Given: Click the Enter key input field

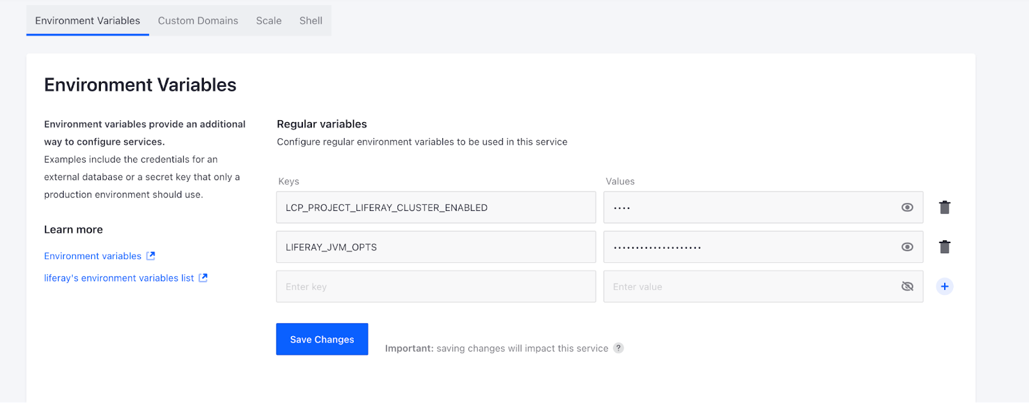Looking at the screenshot, I should point(435,287).
